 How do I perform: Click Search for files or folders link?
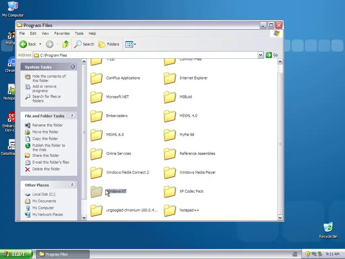(46, 99)
